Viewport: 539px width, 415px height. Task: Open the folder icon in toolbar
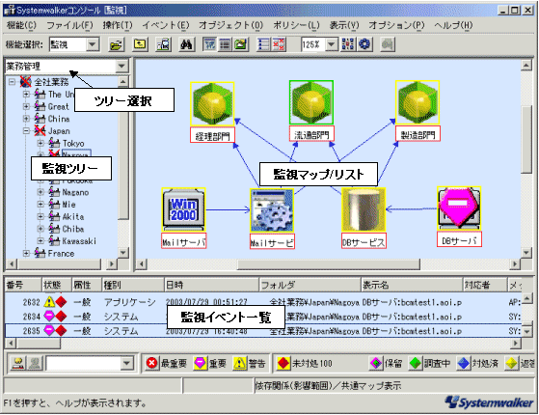click(x=116, y=44)
